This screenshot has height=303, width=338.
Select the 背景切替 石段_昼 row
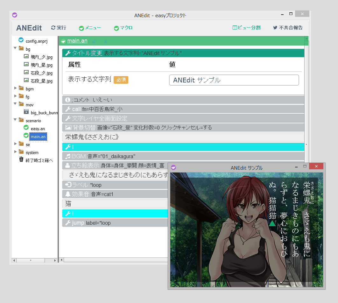pyautogui.click(x=183, y=128)
